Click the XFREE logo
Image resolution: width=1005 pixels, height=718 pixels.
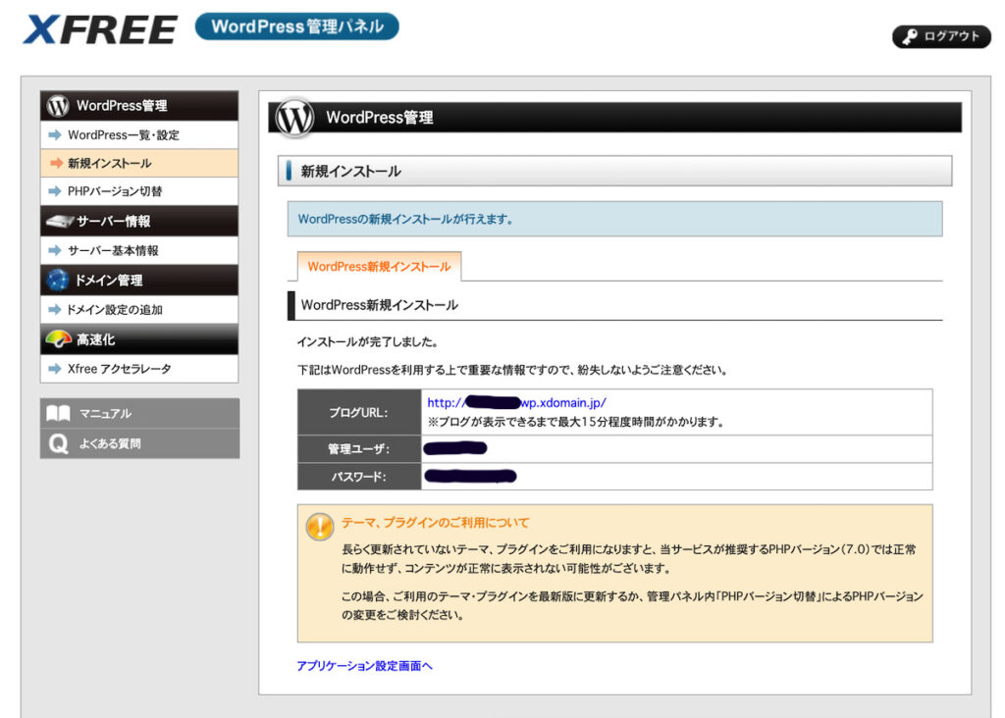click(100, 29)
